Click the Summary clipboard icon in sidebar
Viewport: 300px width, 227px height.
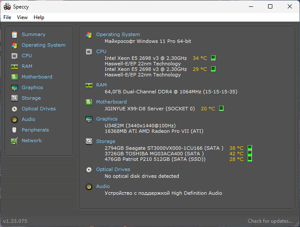pyautogui.click(x=14, y=34)
